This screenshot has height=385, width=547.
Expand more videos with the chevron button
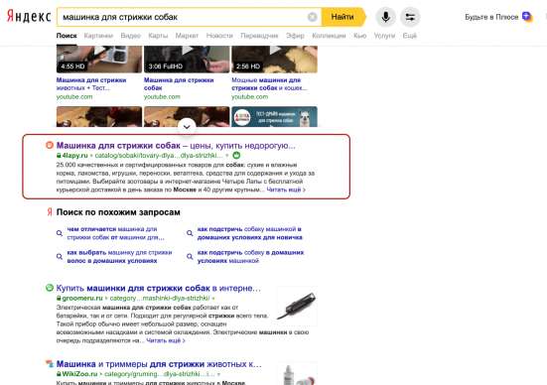click(187, 127)
